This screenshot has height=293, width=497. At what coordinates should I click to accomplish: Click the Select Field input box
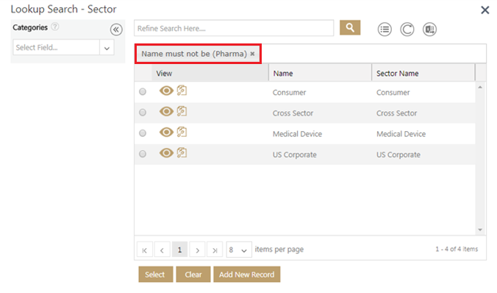click(57, 48)
